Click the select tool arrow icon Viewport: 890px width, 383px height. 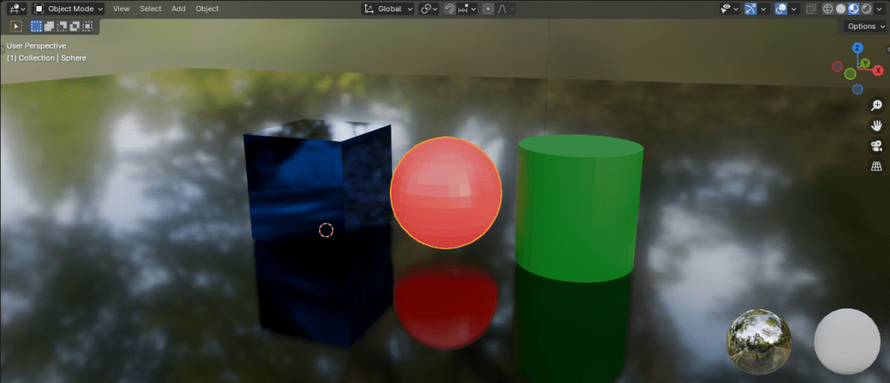(x=17, y=26)
